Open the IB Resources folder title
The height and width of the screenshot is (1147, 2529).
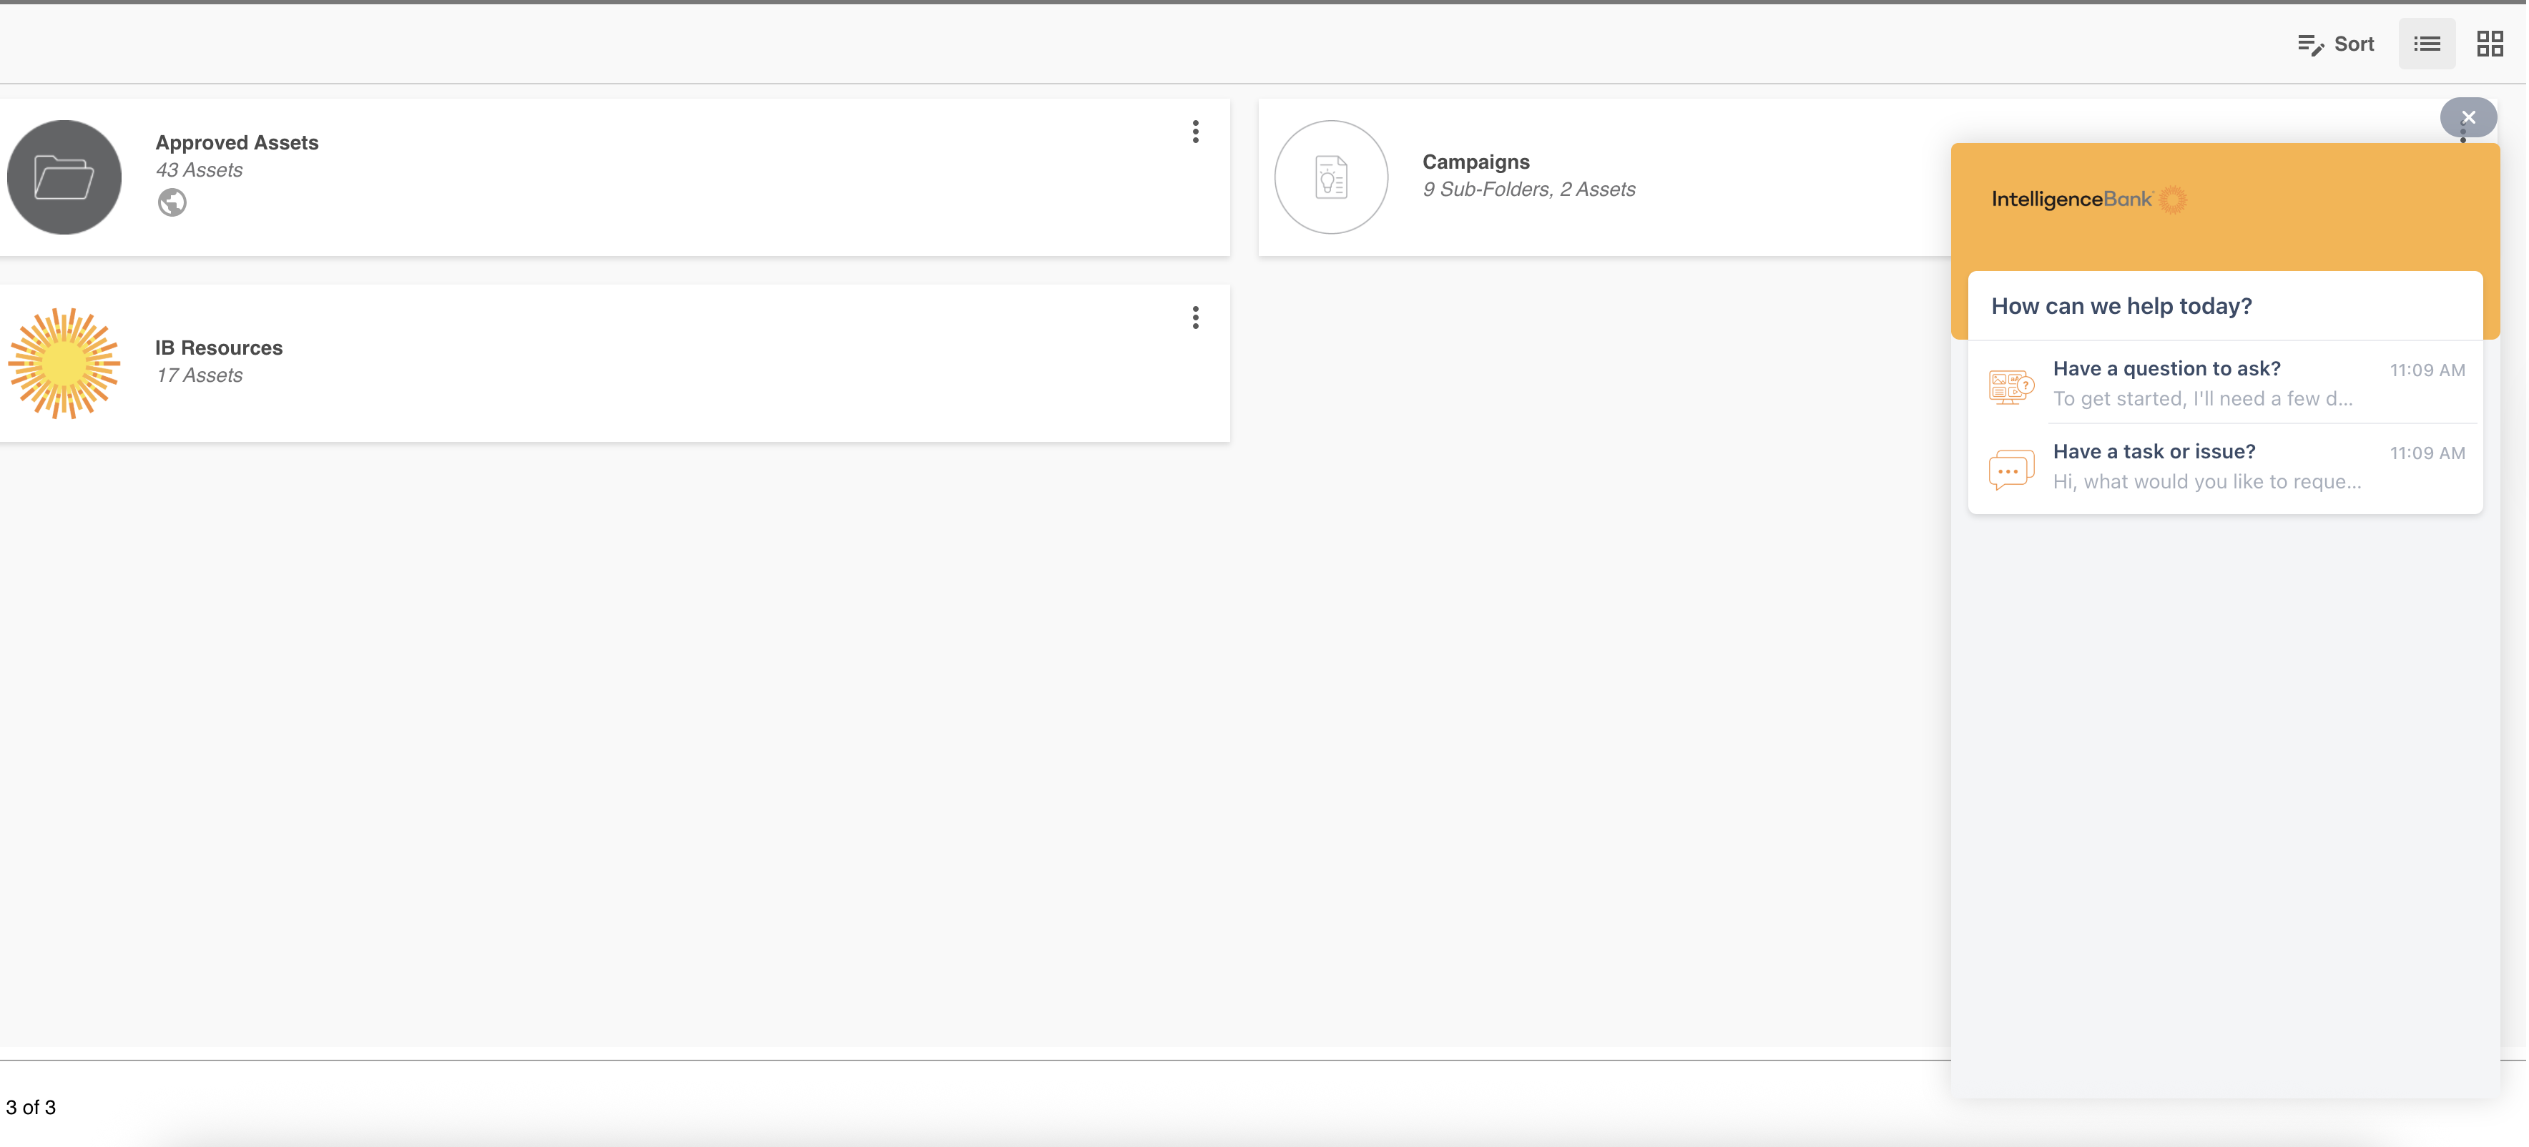(219, 348)
